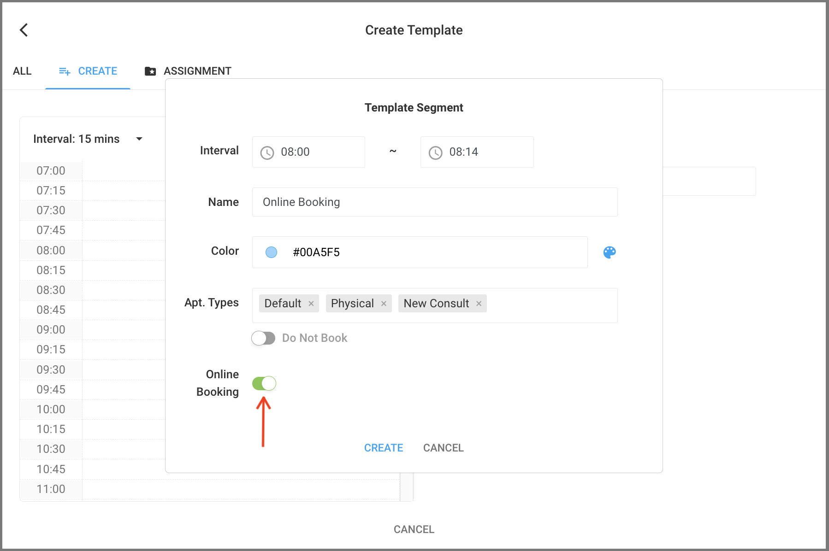Click the CREATE tab list-plus icon

pos(65,71)
